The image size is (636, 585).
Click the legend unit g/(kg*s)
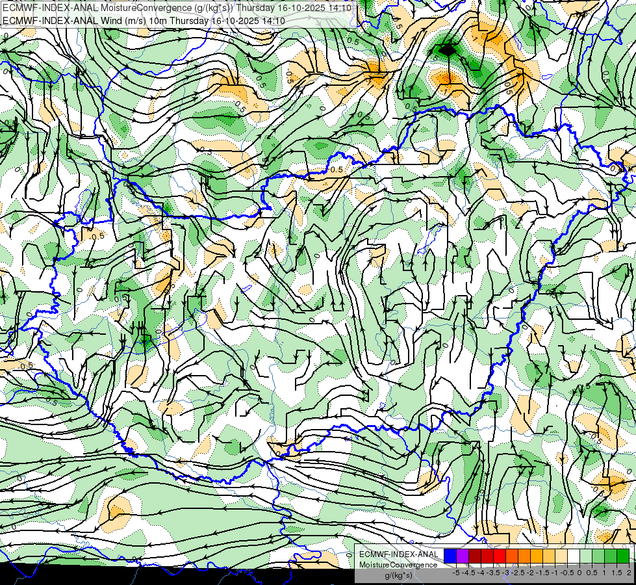(x=398, y=575)
